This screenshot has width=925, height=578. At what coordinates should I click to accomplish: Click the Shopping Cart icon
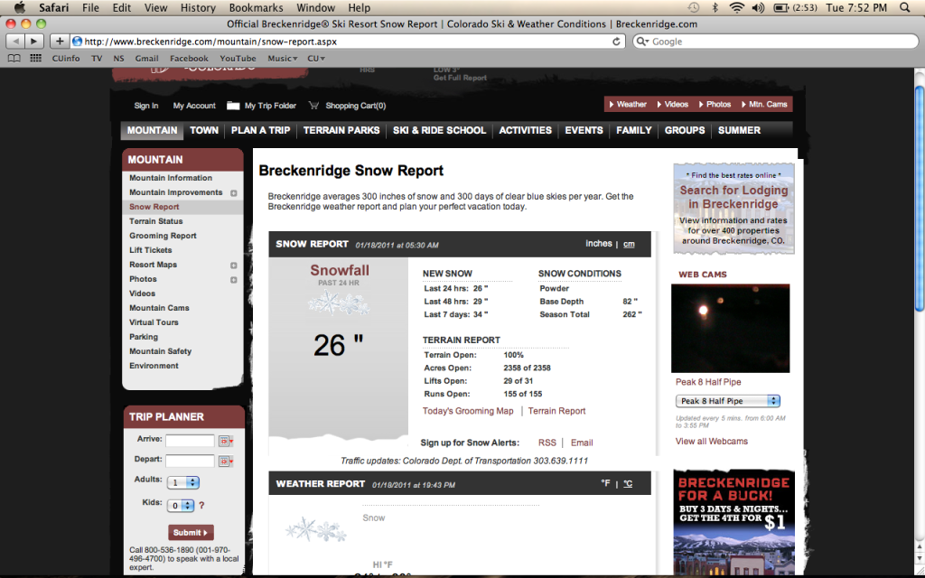pyautogui.click(x=314, y=106)
